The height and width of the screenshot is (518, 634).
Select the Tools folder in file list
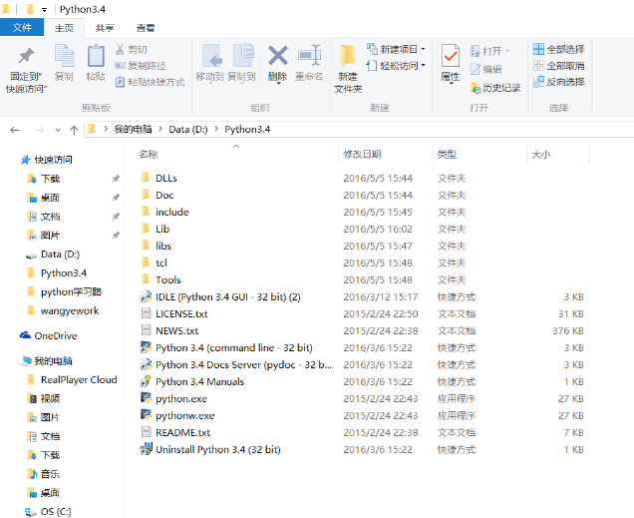(167, 279)
